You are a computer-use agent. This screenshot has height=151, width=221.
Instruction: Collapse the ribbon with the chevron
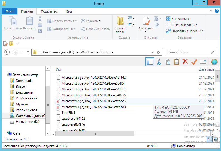(x=211, y=11)
